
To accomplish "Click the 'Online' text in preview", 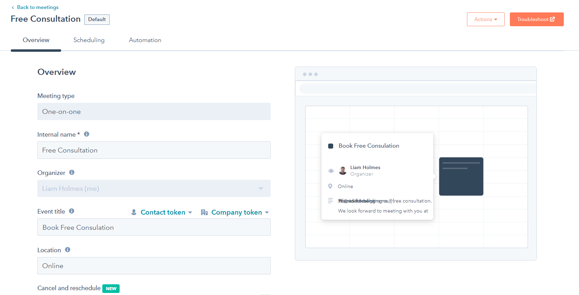I will [345, 186].
